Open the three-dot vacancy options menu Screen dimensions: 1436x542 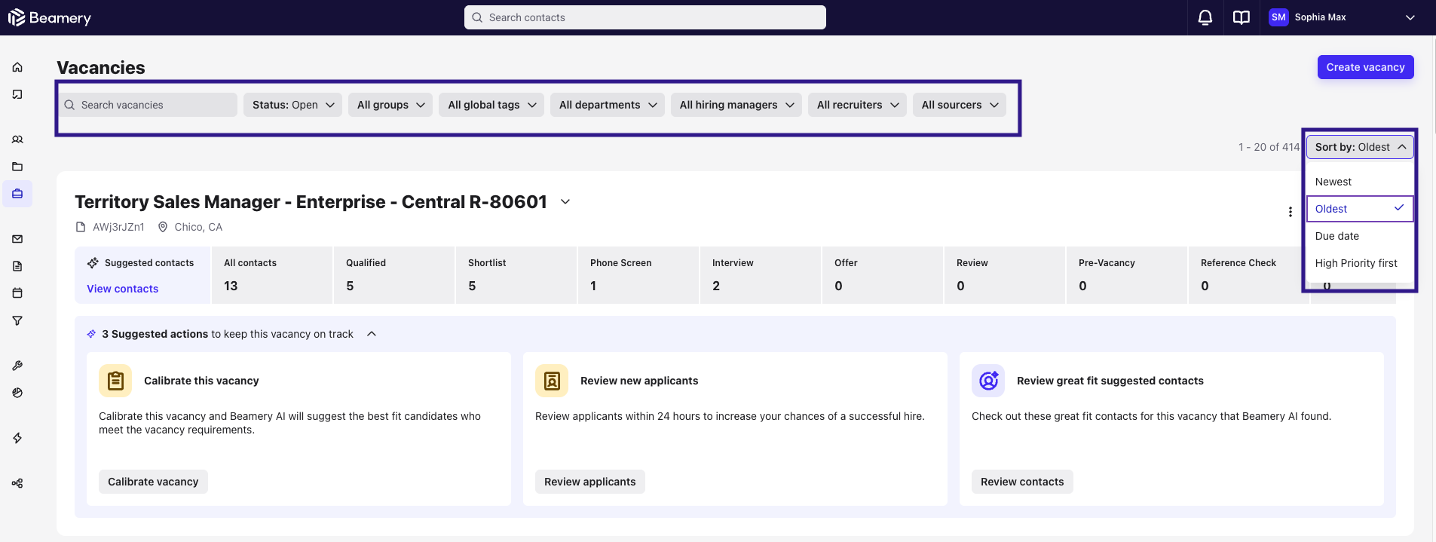click(1290, 212)
